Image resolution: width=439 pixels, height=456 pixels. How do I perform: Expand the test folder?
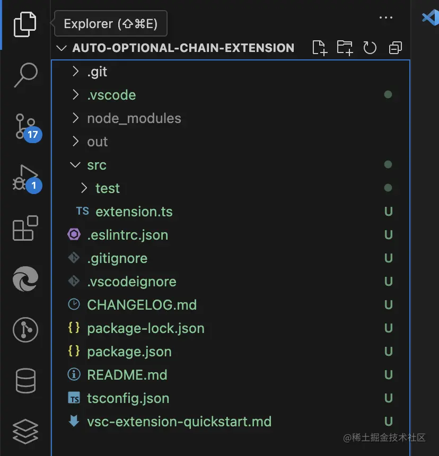point(231,188)
